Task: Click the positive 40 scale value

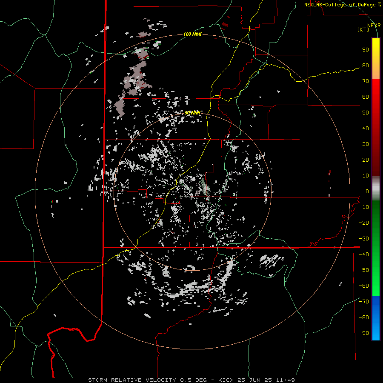Action: pos(366,129)
